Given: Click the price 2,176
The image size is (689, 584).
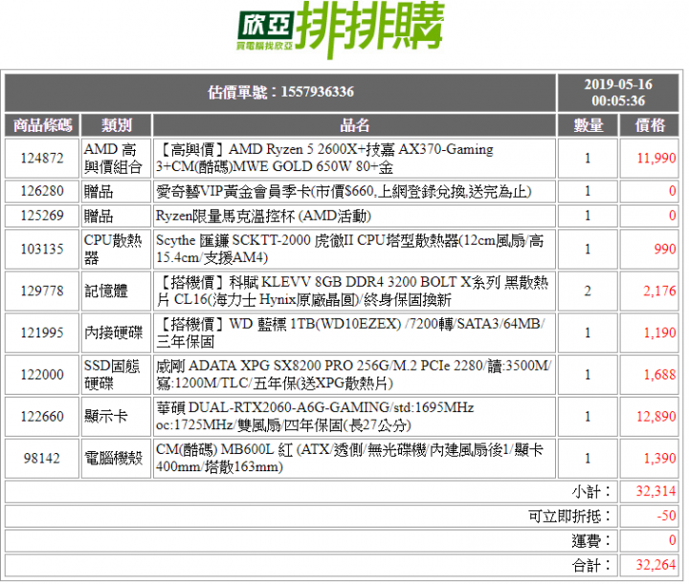Looking at the screenshot, I should pos(659,291).
